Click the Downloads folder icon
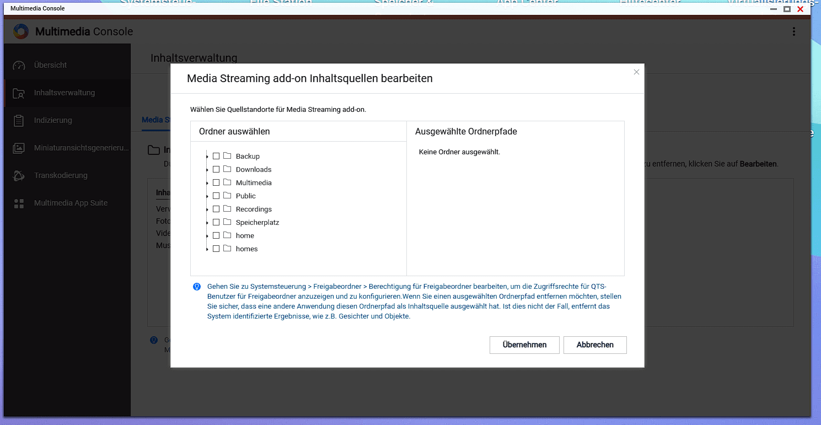 (227, 169)
